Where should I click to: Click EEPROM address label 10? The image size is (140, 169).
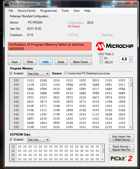pyautogui.click(x=13, y=151)
